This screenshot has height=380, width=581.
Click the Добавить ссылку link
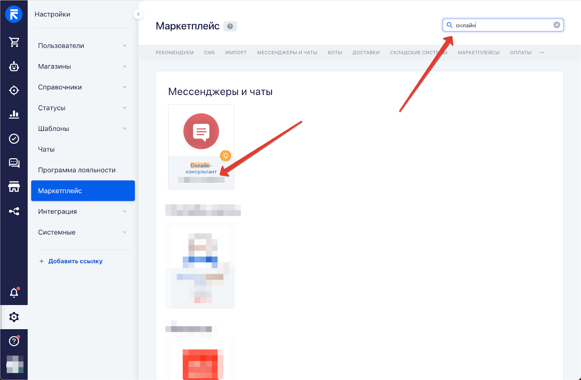tap(75, 261)
